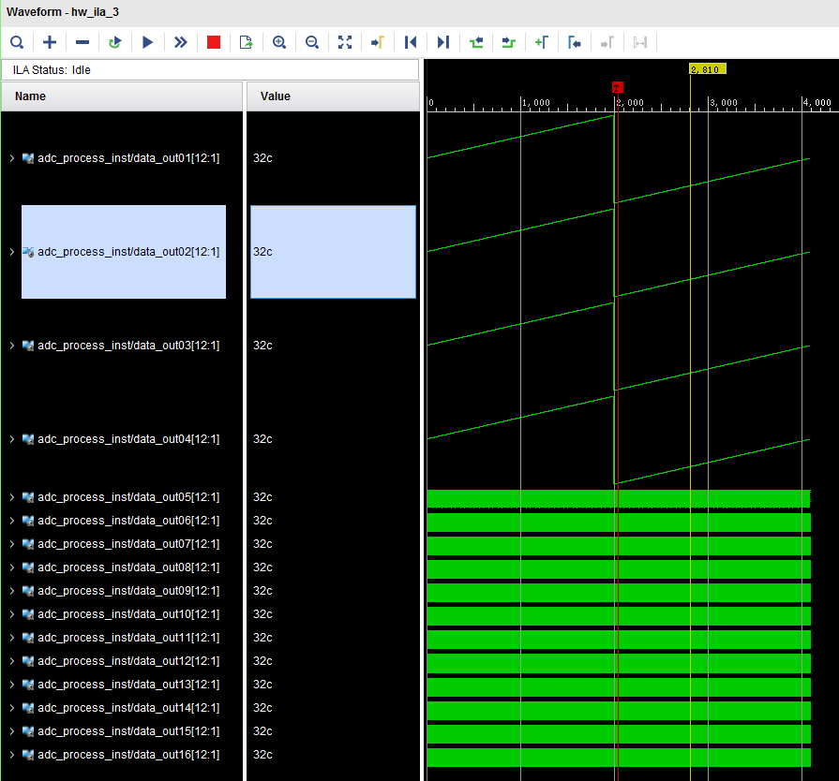
Task: Expand data_out07 bus
Action: pyautogui.click(x=12, y=544)
